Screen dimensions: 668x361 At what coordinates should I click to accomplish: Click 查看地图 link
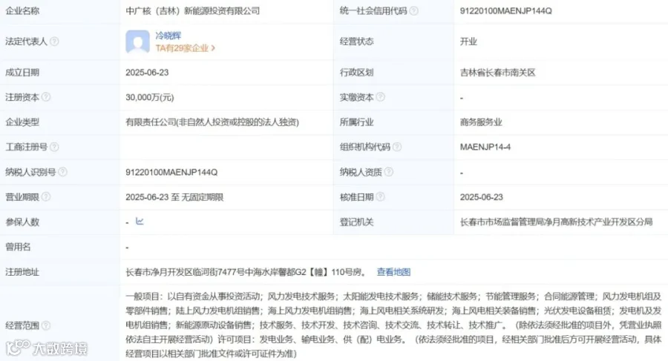point(393,272)
